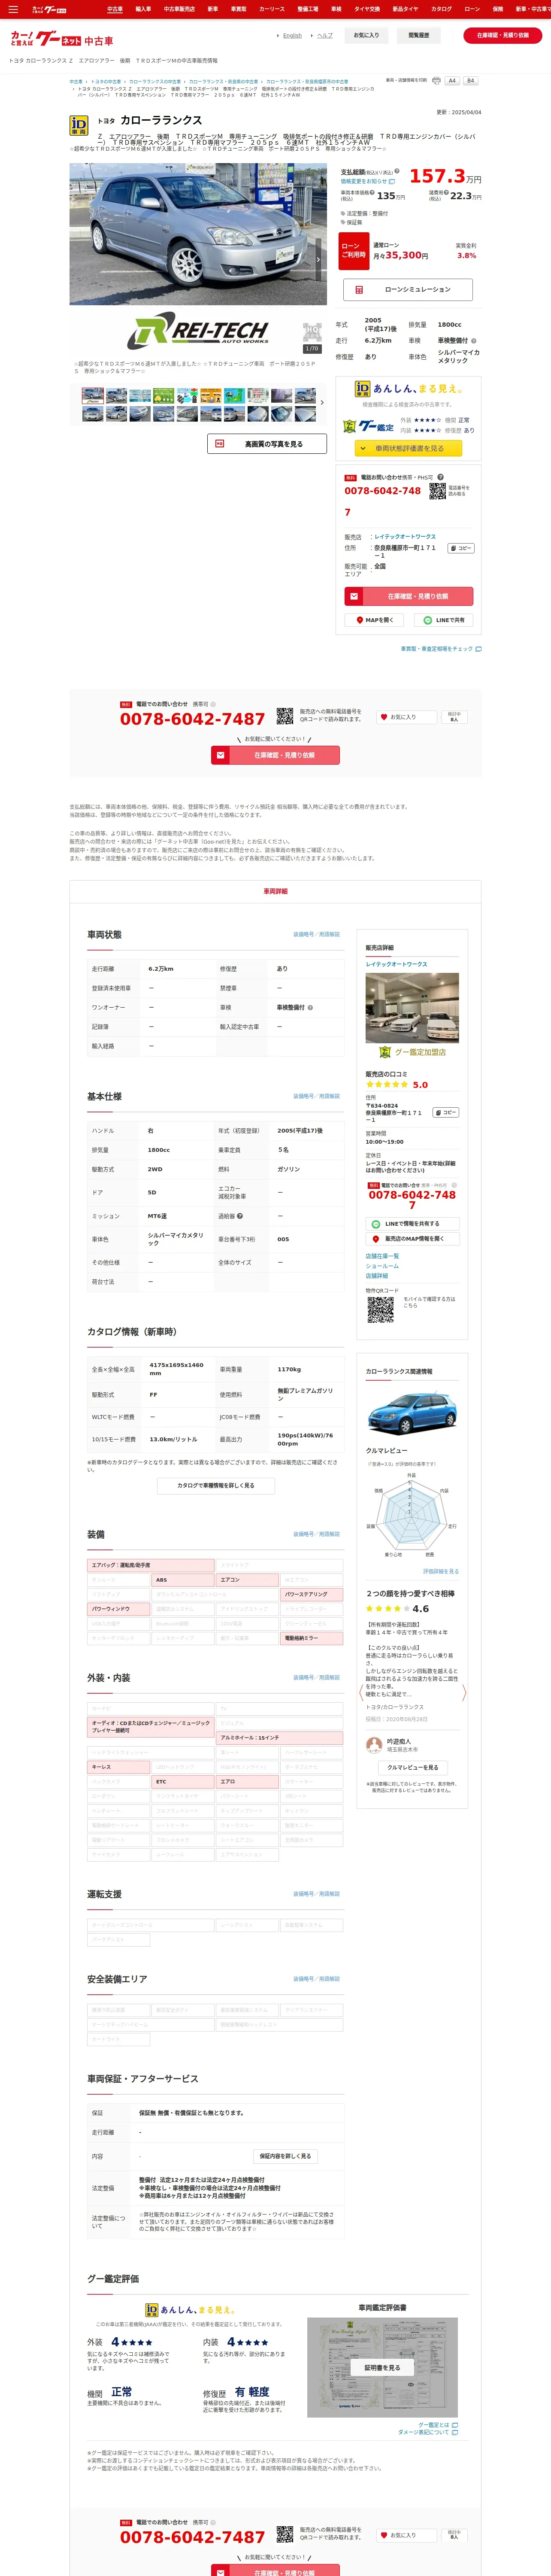Open the main Corolla Runx photo
The image size is (551, 2576).
click(x=198, y=234)
